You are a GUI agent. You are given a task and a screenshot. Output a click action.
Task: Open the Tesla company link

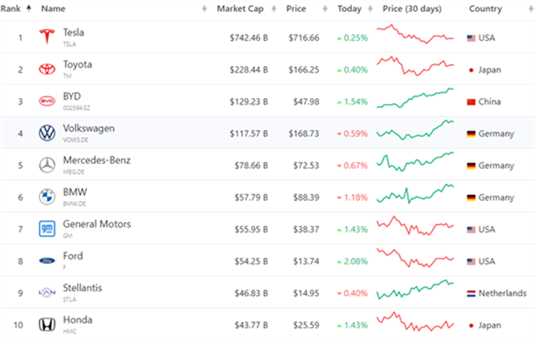tap(73, 32)
